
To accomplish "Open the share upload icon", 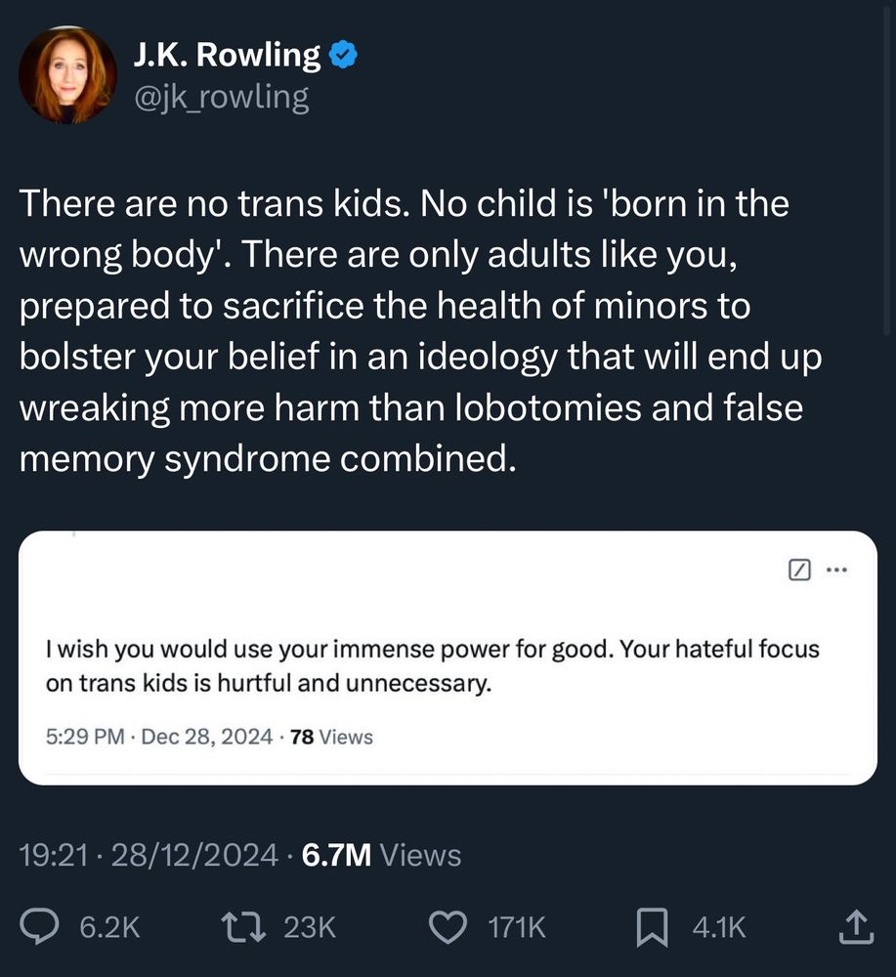I will click(x=857, y=926).
